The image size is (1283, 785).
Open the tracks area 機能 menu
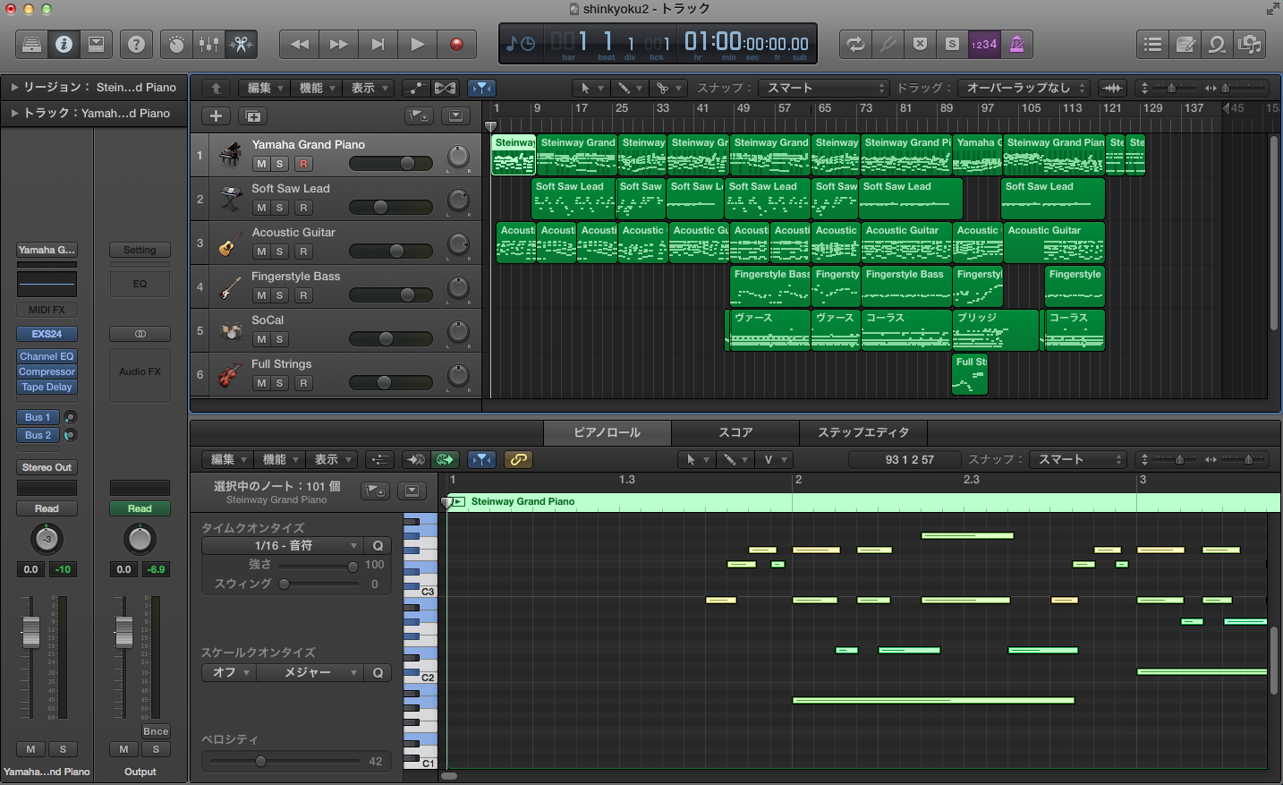coord(318,88)
